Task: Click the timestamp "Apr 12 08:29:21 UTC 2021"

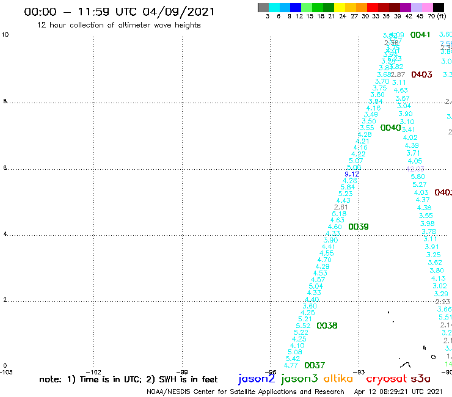Action: tap(398, 392)
